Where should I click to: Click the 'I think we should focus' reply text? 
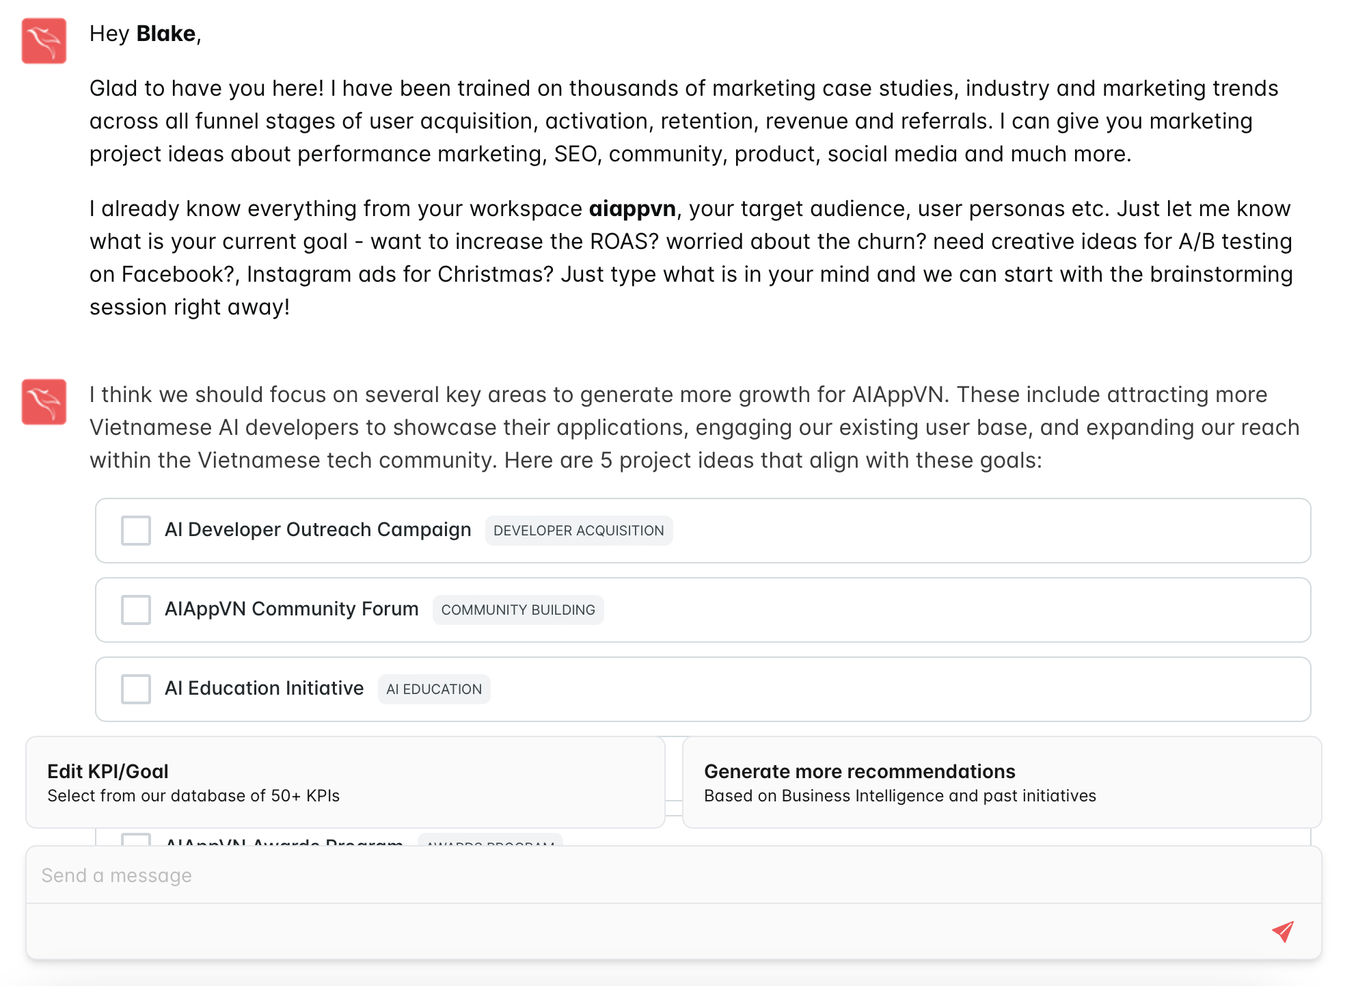pyautogui.click(x=694, y=427)
